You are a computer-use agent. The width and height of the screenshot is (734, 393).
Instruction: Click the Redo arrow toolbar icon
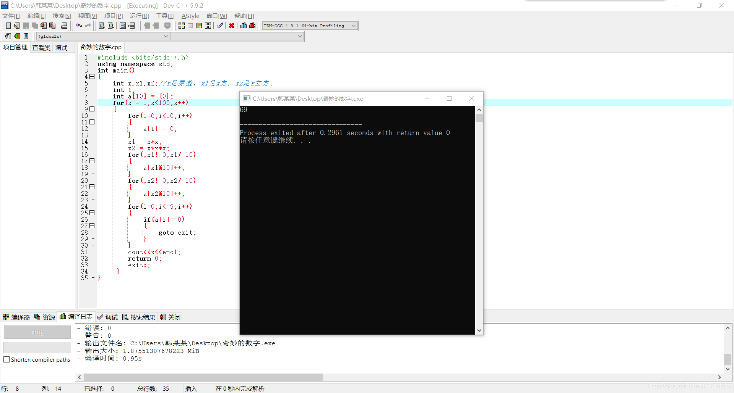pyautogui.click(x=88, y=26)
